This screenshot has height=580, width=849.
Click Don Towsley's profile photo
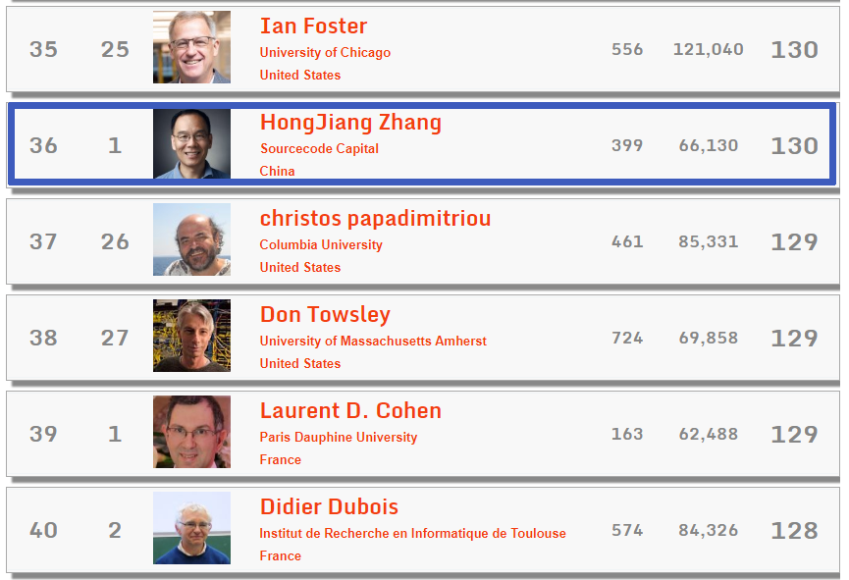(191, 336)
